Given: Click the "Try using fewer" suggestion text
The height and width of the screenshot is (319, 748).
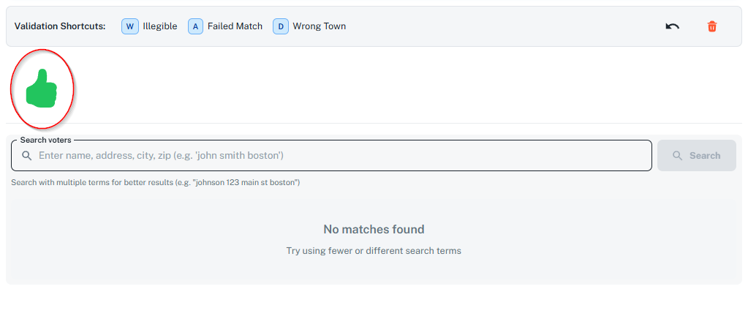Looking at the screenshot, I should pyautogui.click(x=374, y=251).
